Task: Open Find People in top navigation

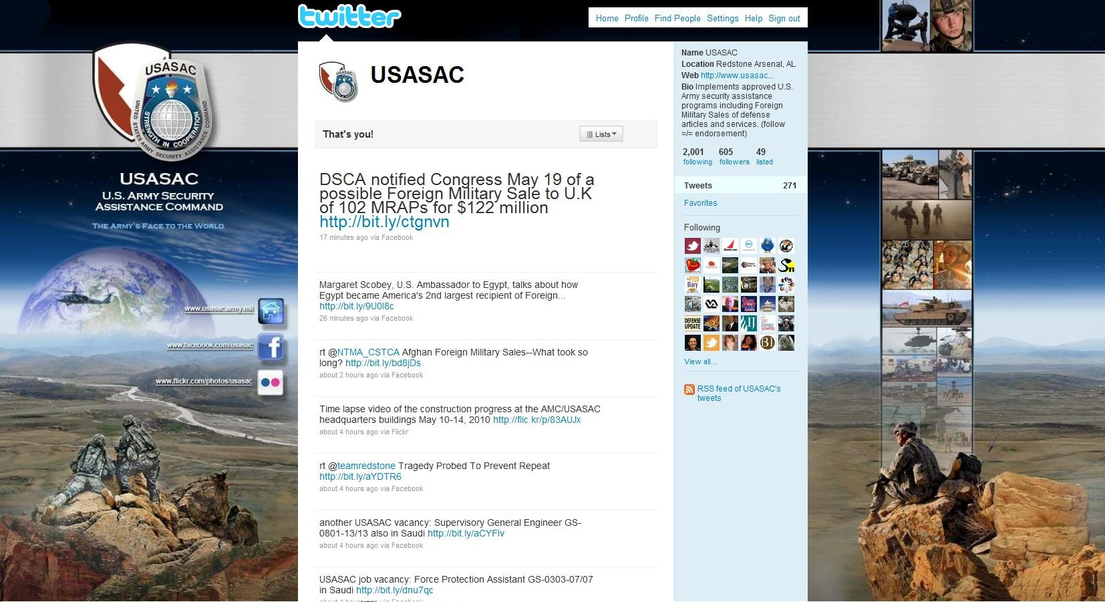Action: [677, 18]
